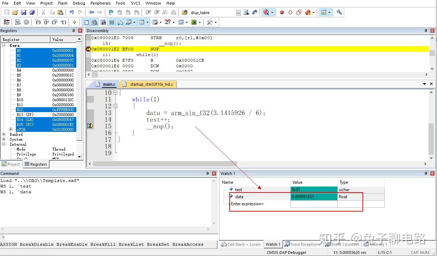This screenshot has width=437, height=256.
Task: Insert breakpoint with solid red circle
Action: coord(282,12)
